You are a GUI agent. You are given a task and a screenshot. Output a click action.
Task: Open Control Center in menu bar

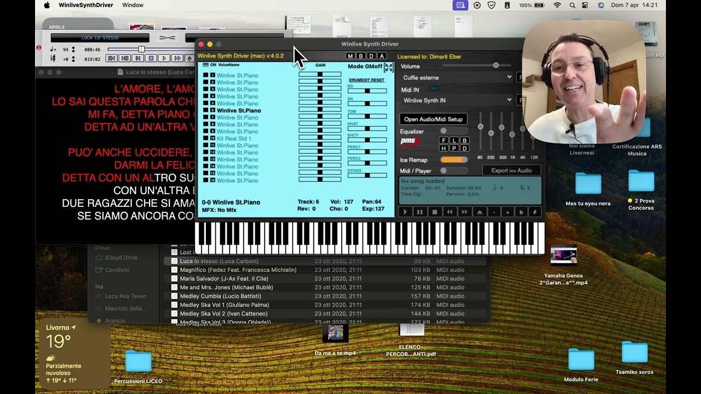pyautogui.click(x=585, y=5)
